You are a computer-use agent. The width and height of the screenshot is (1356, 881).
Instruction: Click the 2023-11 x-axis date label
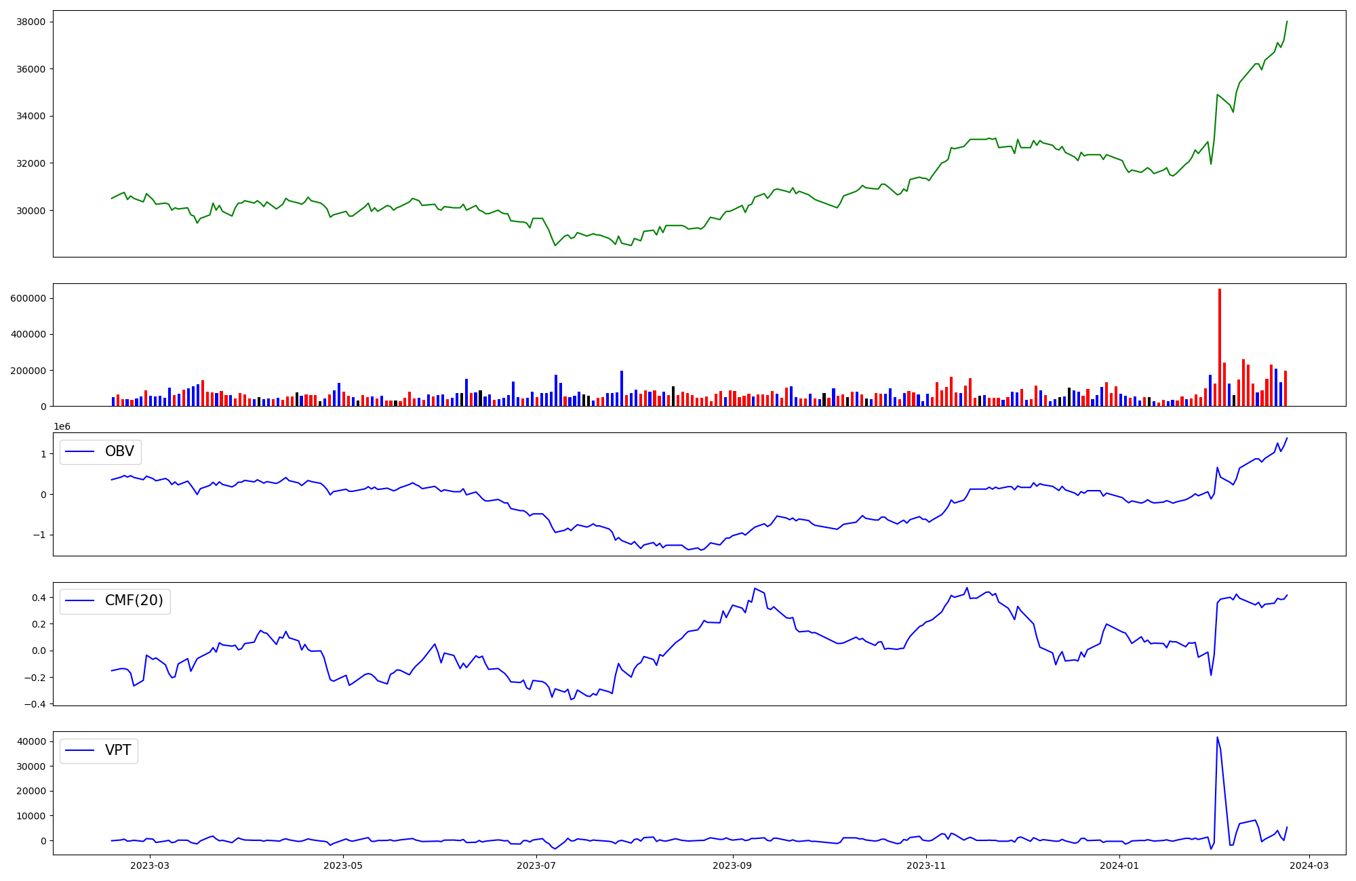tap(926, 865)
